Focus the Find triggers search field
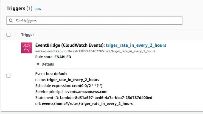Viewport: 203px width, 114px height. coord(96,21)
